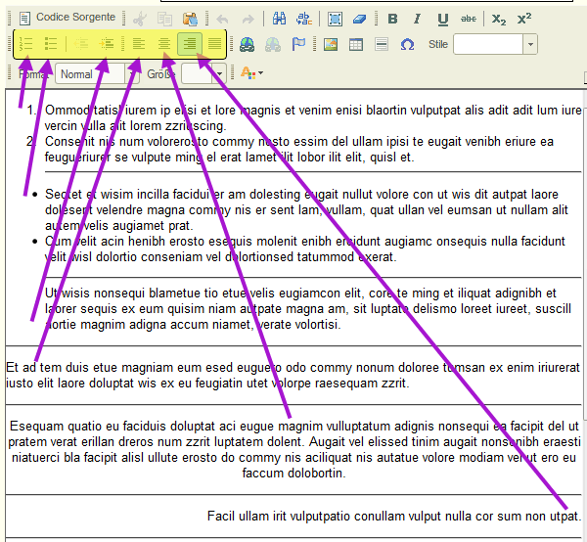Click the Insert Link globe icon
The width and height of the screenshot is (587, 542).
[247, 44]
